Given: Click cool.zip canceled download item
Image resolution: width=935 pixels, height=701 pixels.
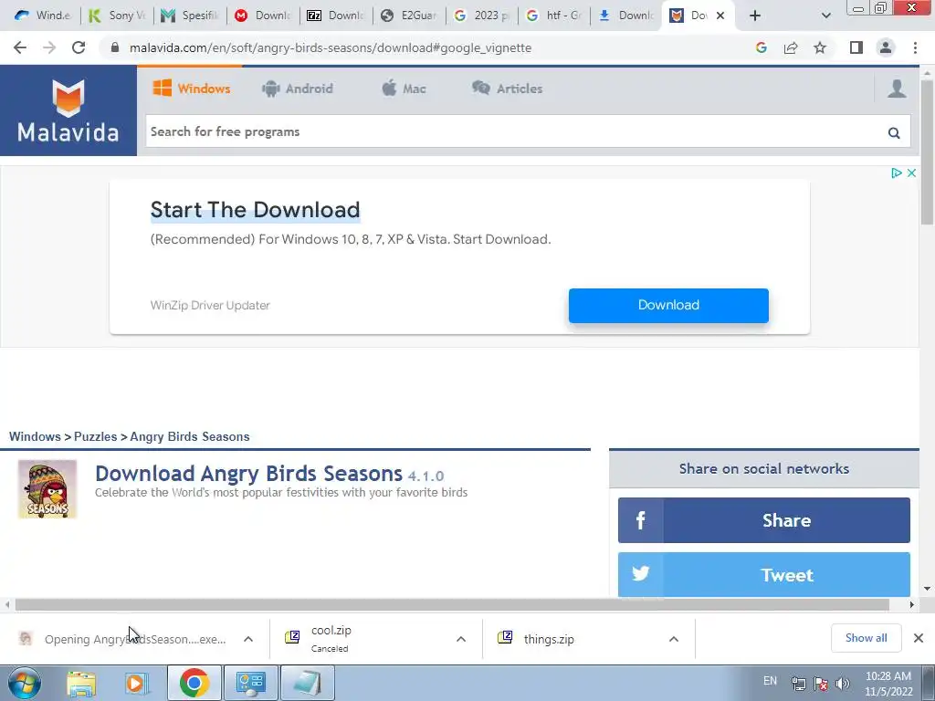Looking at the screenshot, I should click(x=331, y=639).
